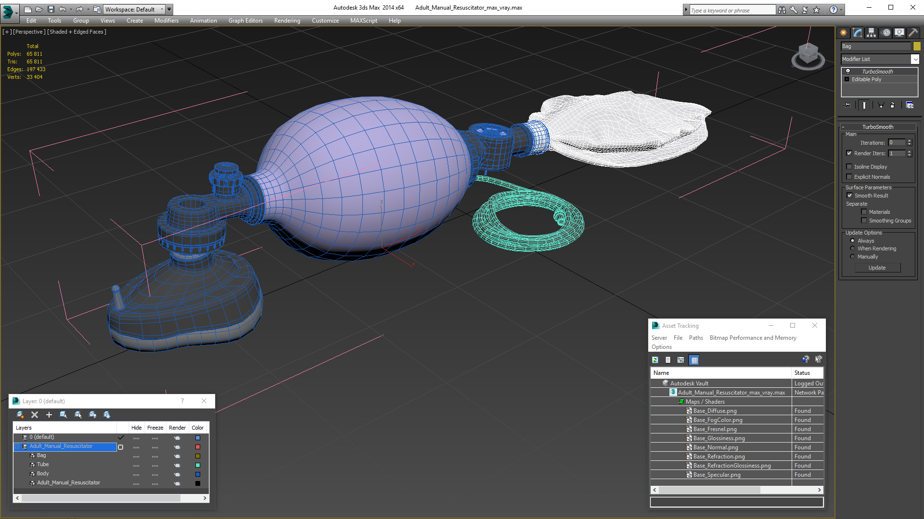
Task: Toggle TurboSmooth modifier lightbulb
Action: tap(848, 71)
